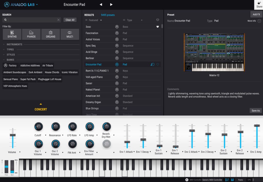Select the Addictive Additives bank tag

coord(30,65)
